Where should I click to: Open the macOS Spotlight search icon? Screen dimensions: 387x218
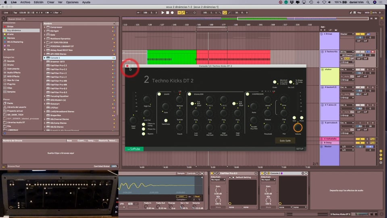(368, 2)
